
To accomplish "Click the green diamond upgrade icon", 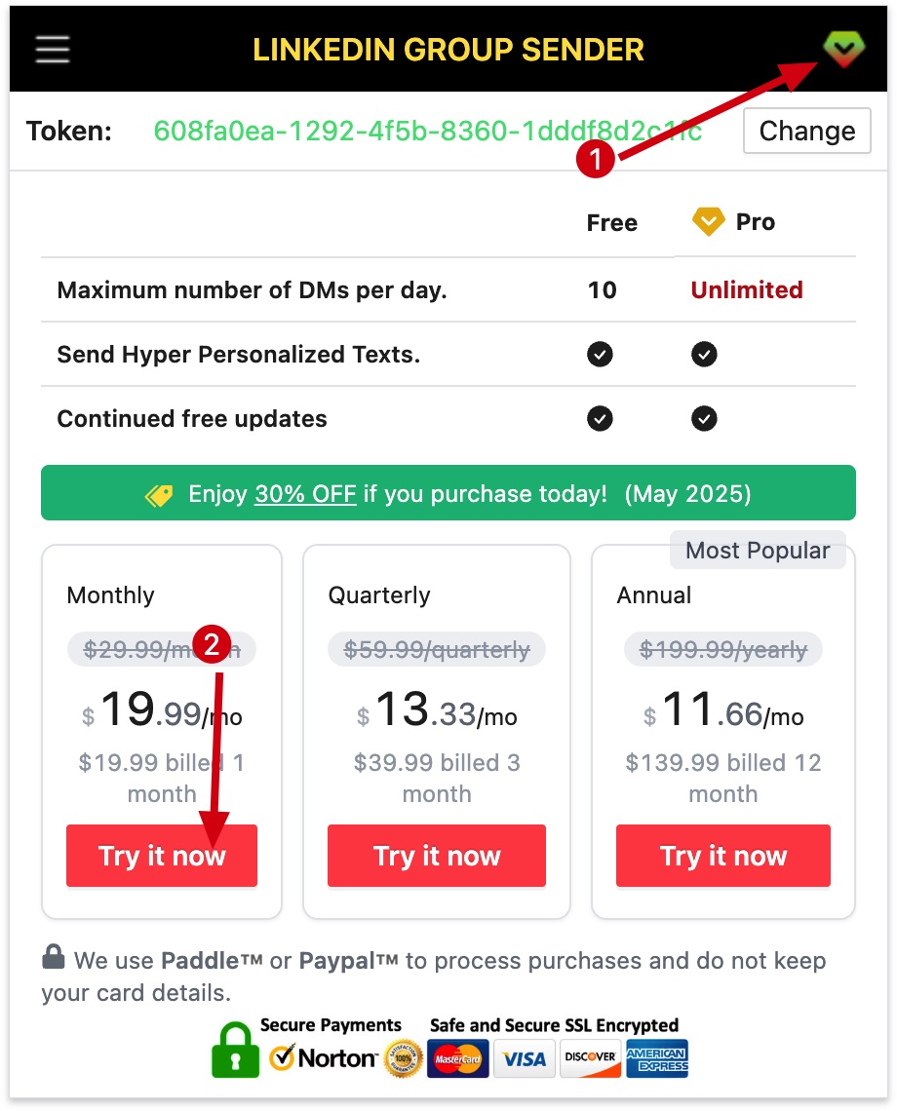I will (x=843, y=49).
